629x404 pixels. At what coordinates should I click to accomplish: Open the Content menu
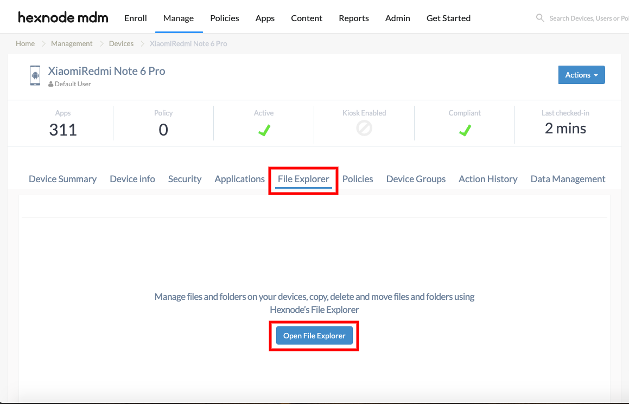[307, 18]
